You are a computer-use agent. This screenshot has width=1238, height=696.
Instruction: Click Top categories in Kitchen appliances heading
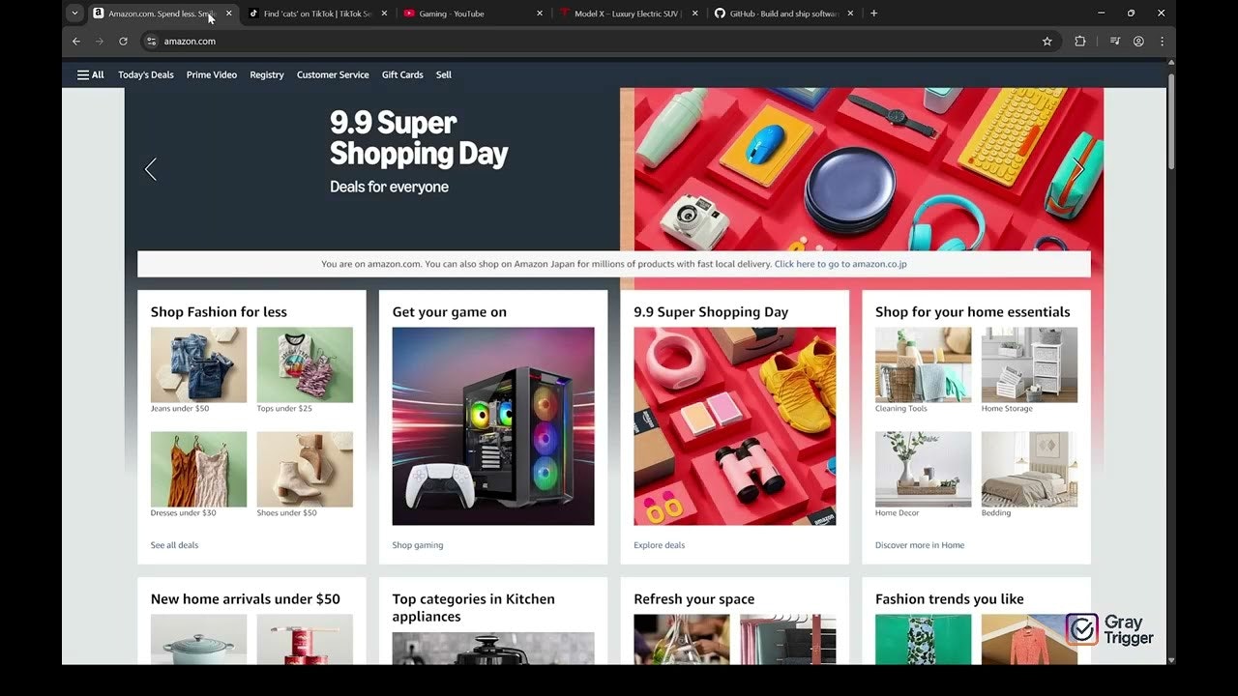click(x=474, y=608)
